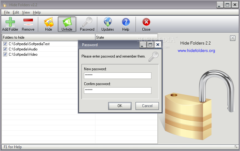
Task: Expand the View menu
Action: click(x=26, y=12)
